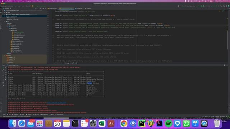Expand the target folder in project tree
Screen dimensions: 230x129
coord(5,56)
